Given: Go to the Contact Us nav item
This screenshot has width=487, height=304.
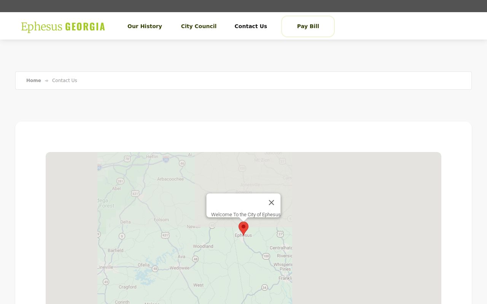Looking at the screenshot, I should click(x=251, y=26).
